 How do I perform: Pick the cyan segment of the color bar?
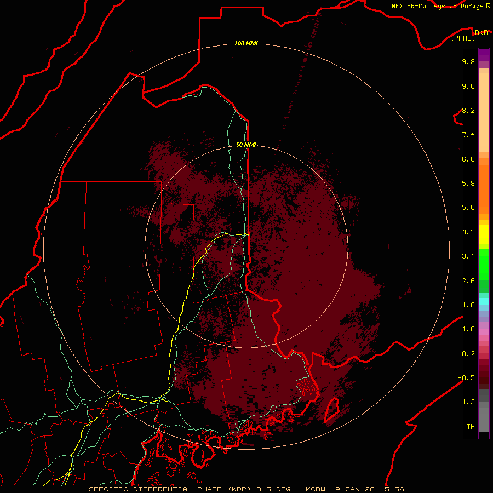[484, 301]
